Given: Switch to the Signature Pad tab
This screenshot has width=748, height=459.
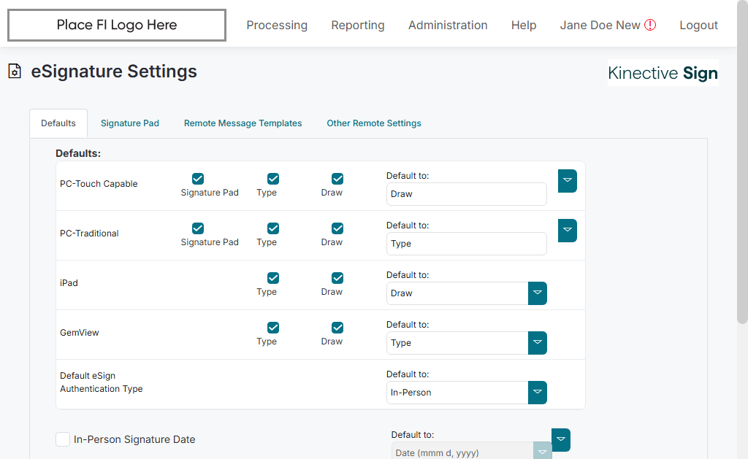Looking at the screenshot, I should pyautogui.click(x=130, y=123).
